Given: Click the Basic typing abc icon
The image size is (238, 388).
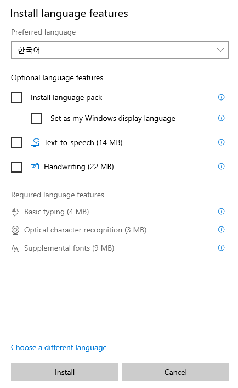Looking at the screenshot, I should [x=15, y=212].
